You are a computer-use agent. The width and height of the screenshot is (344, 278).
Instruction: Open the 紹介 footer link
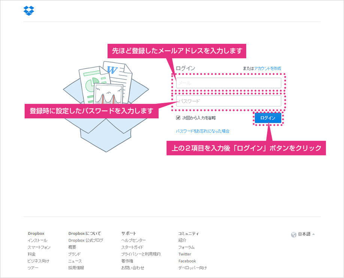pyautogui.click(x=182, y=241)
